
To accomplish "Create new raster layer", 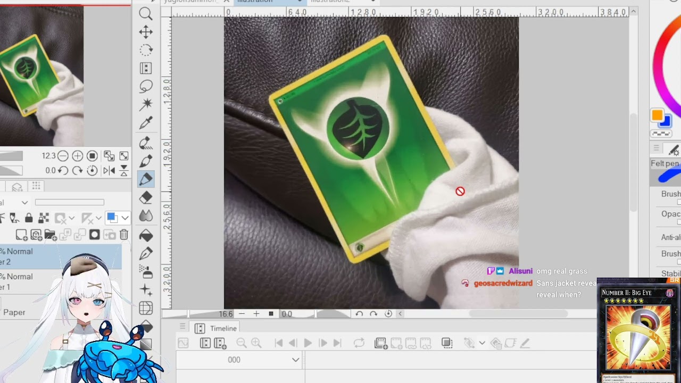I will click(21, 235).
